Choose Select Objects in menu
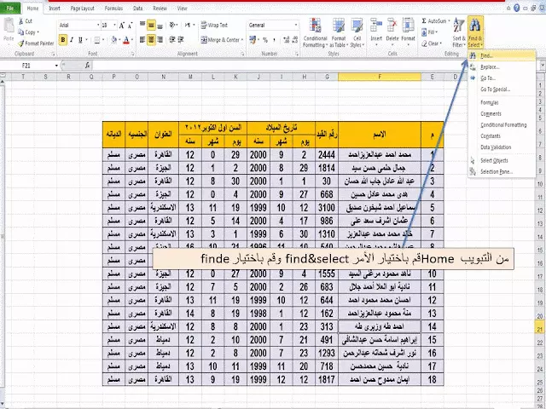This screenshot has height=409, width=546. pos(502,160)
